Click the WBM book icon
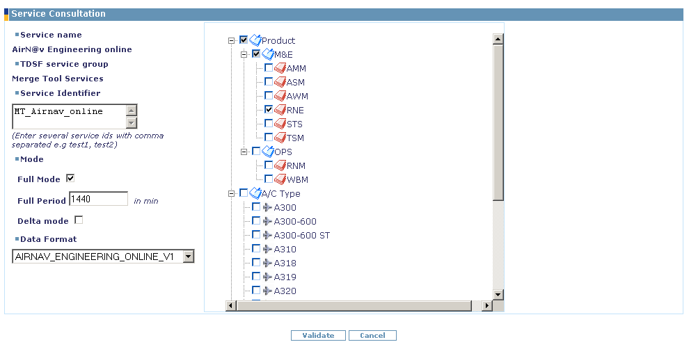Viewport: 689px width, 349px height. coord(280,179)
